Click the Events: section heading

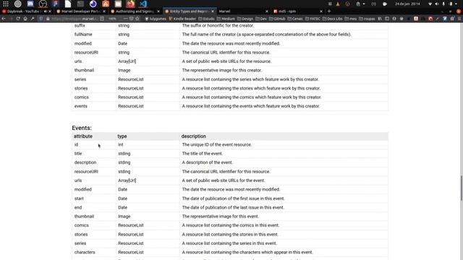pos(82,128)
